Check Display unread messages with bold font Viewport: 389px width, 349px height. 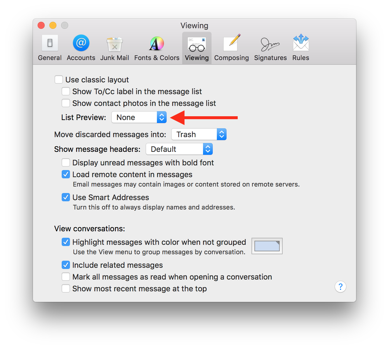point(66,162)
